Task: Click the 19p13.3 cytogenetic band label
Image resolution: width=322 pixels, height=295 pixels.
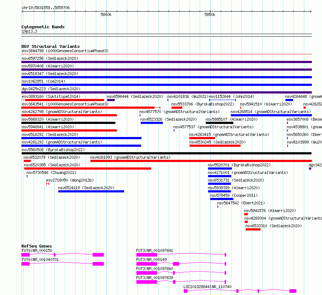Action: pos(29,31)
